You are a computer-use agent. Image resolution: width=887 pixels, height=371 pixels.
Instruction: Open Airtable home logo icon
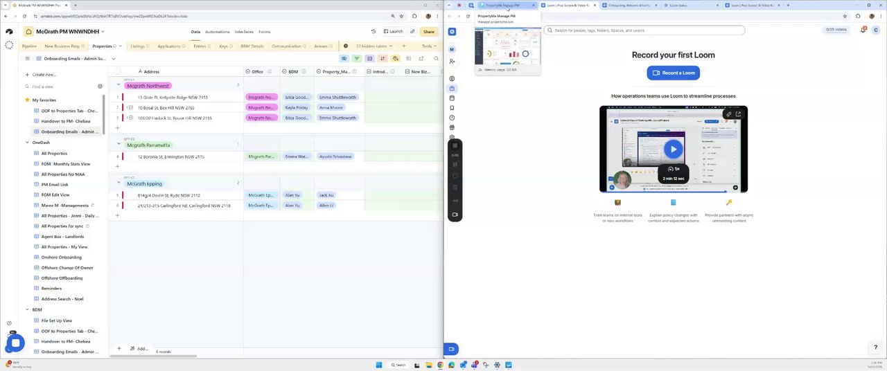(9, 31)
